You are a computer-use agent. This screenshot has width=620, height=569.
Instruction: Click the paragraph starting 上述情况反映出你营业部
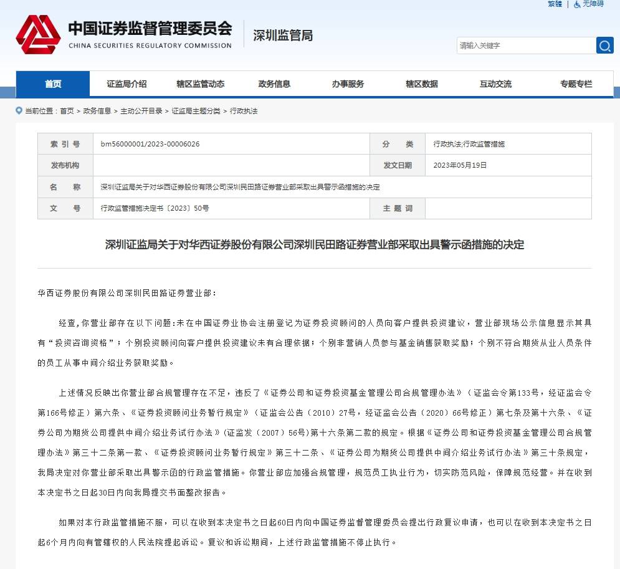pos(314,442)
